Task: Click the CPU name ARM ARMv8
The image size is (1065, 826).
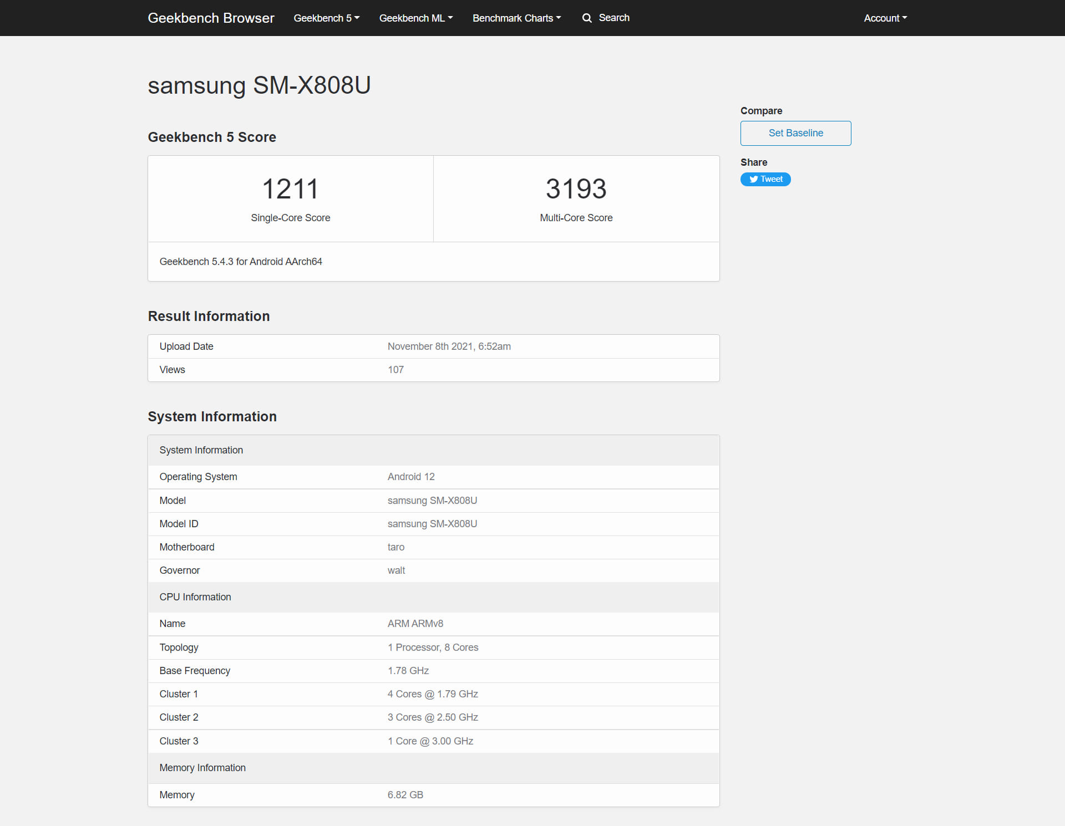Action: coord(415,624)
